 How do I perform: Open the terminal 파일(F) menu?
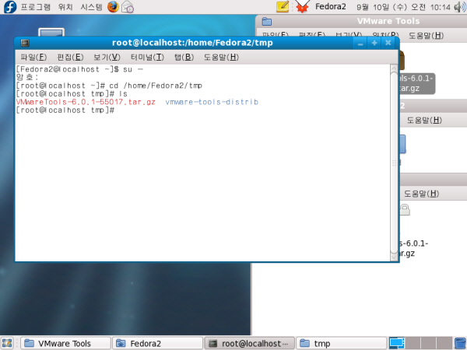[x=33, y=57]
